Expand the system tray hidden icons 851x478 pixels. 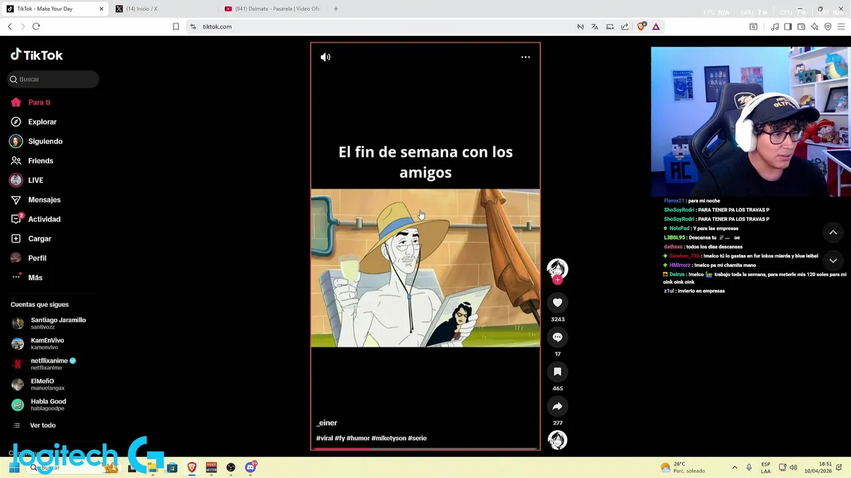735,467
